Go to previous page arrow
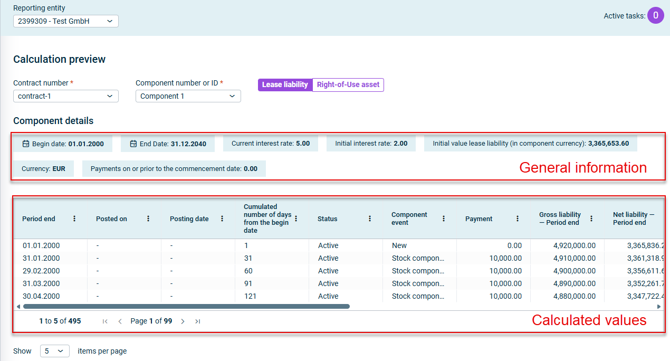 tap(120, 321)
